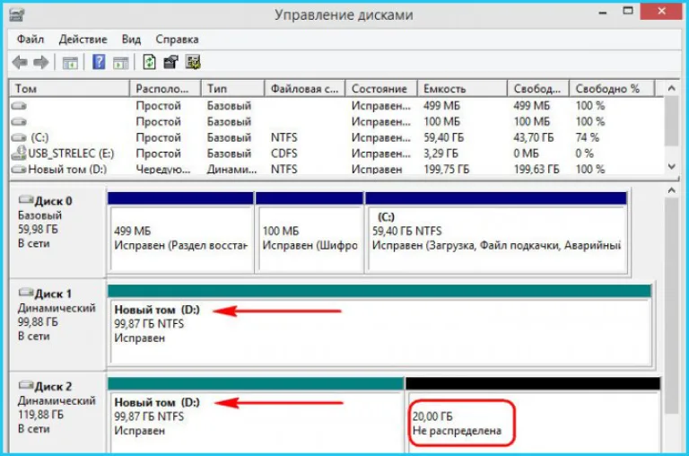
Task: Click the disk pane scroll up arrow
Action: pyautogui.click(x=671, y=190)
